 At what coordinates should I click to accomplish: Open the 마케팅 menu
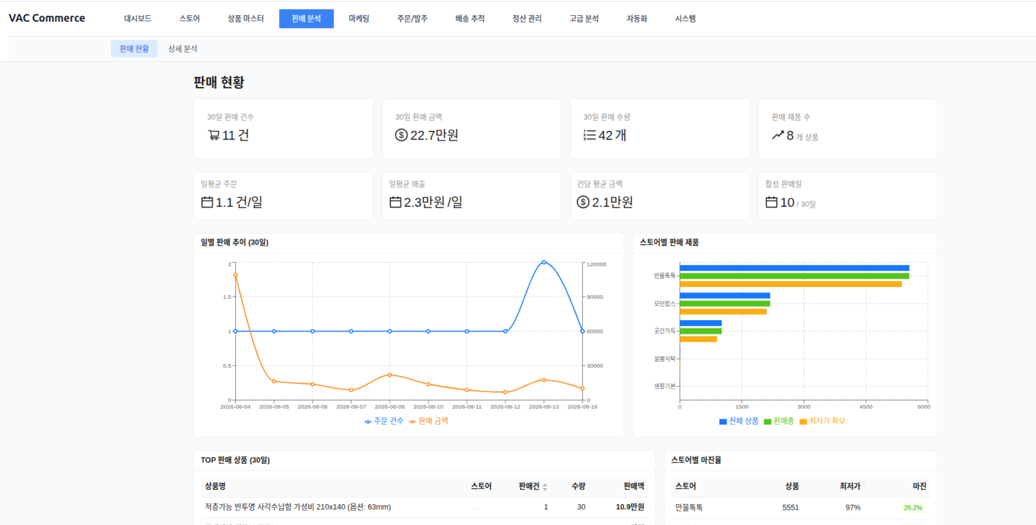click(x=359, y=19)
